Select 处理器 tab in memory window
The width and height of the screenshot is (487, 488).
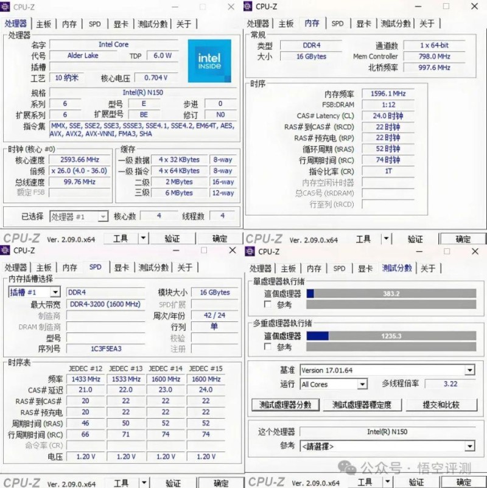coord(258,23)
